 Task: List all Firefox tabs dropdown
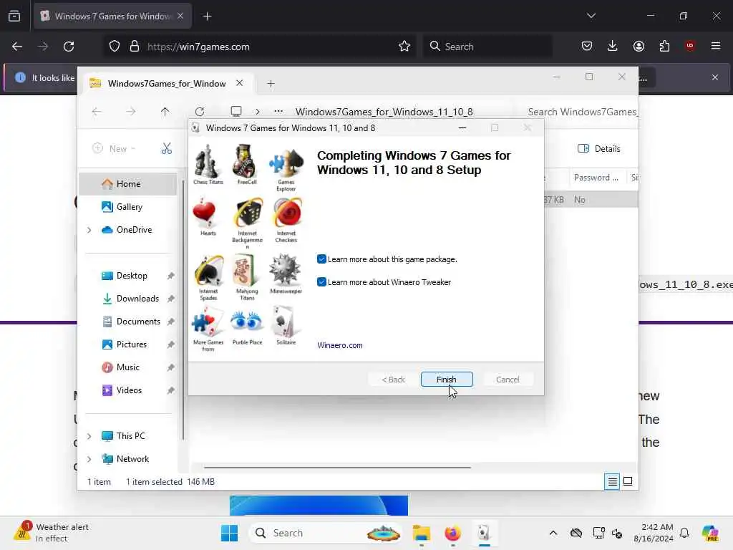[591, 16]
